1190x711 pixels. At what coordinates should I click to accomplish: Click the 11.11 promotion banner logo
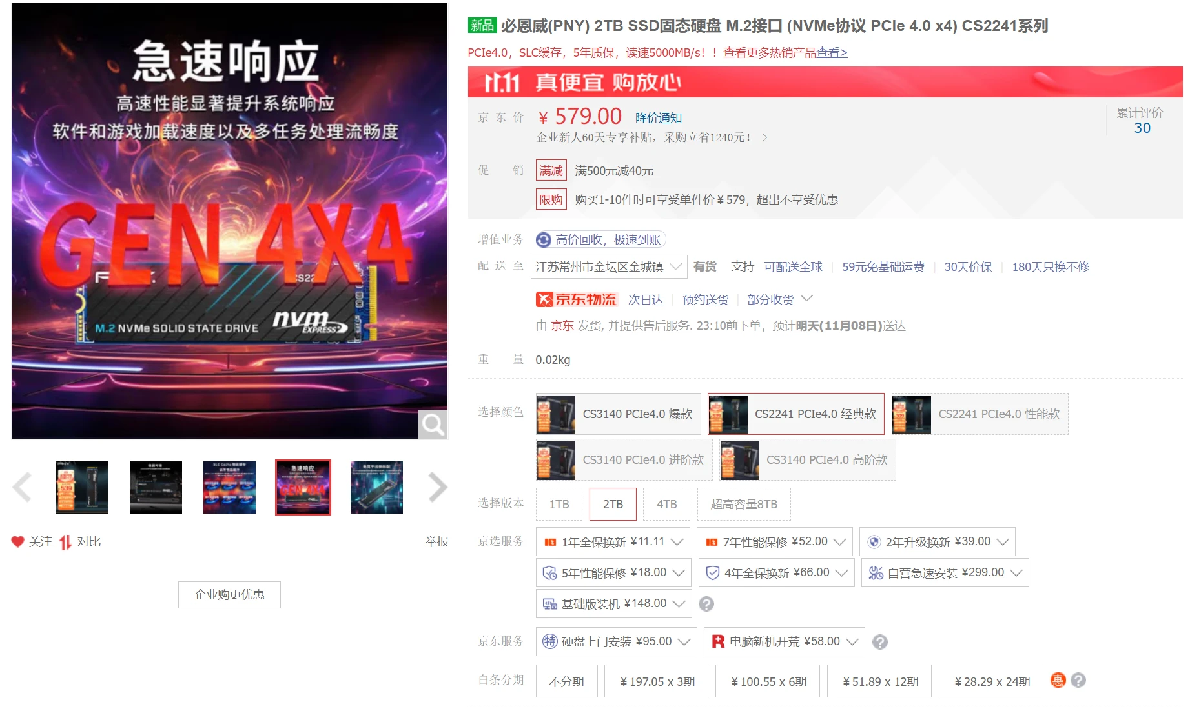[502, 83]
